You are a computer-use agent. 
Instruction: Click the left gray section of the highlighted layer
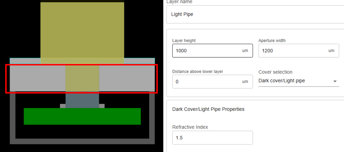38,78
